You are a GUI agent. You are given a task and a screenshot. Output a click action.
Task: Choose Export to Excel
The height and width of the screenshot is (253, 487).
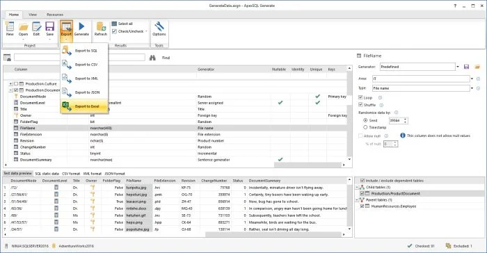pos(84,106)
